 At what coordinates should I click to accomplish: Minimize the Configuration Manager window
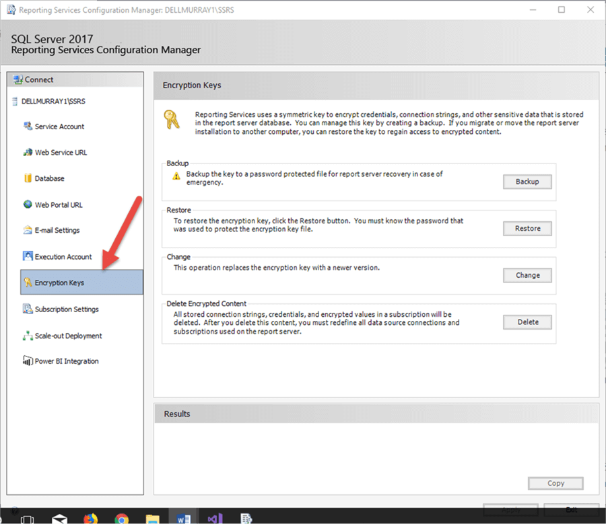point(533,9)
